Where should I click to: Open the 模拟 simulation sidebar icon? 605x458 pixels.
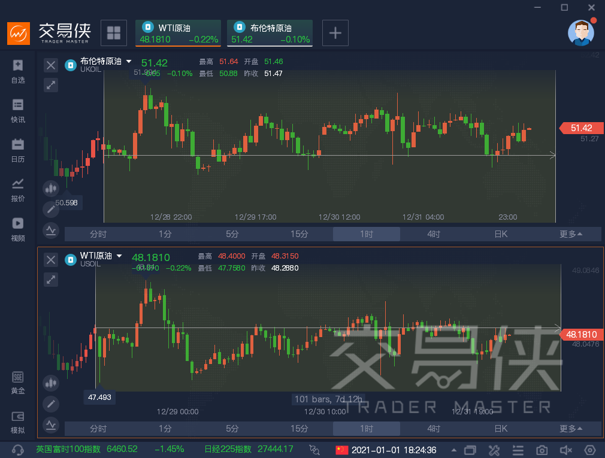pos(18,423)
